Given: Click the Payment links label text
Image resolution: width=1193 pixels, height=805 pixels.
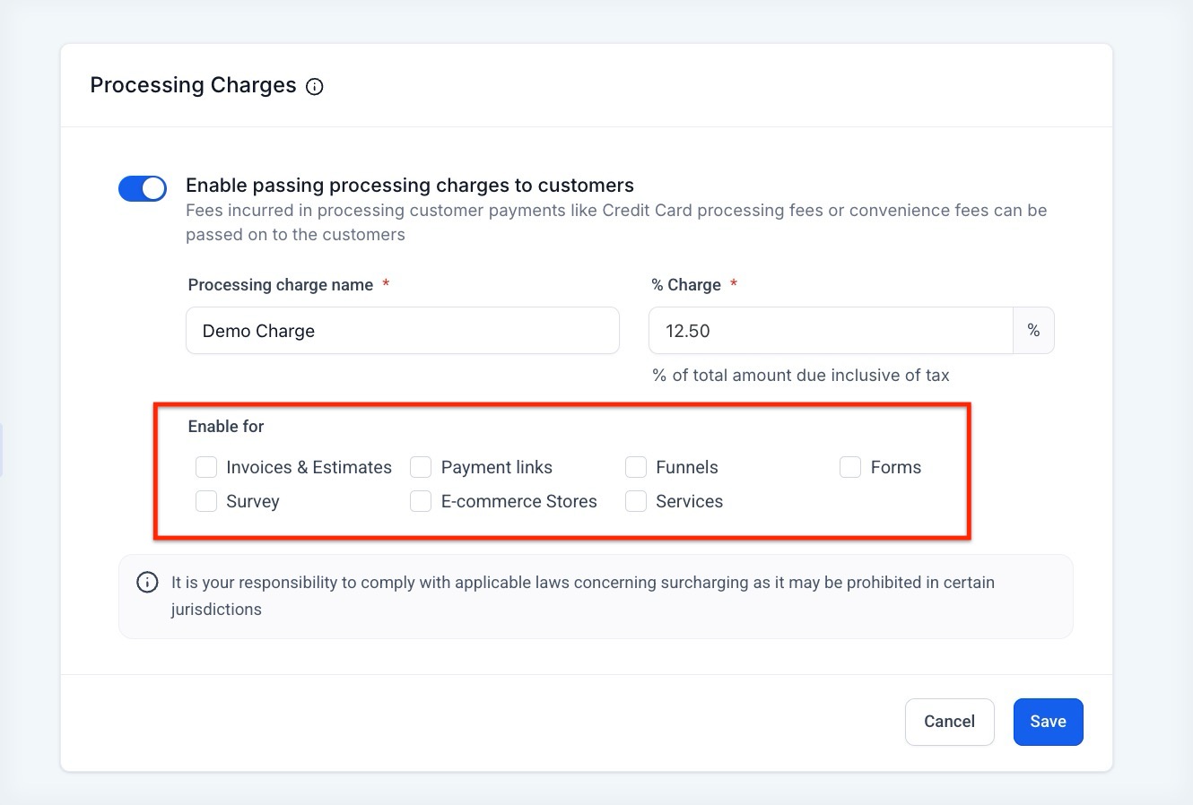Looking at the screenshot, I should 496,467.
